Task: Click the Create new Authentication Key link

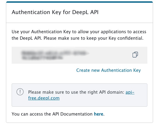Action: (x=108, y=70)
